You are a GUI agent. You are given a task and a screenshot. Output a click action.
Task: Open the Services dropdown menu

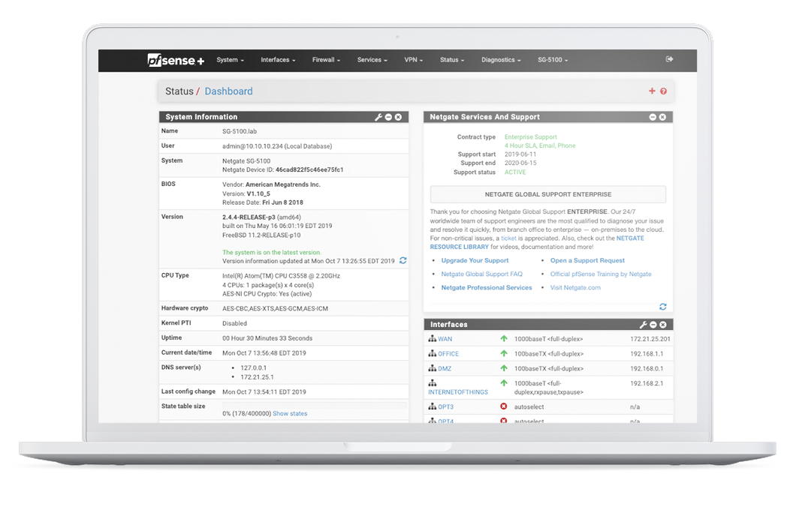pos(372,60)
